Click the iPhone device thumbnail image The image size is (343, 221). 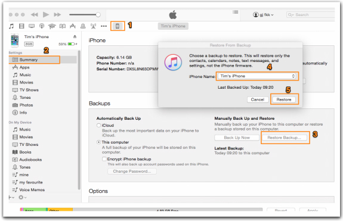click(15, 41)
